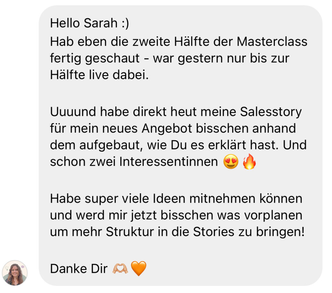The width and height of the screenshot is (332, 293).
Task: Click the "Hello Sarah :)" greeting line
Action: click(89, 23)
